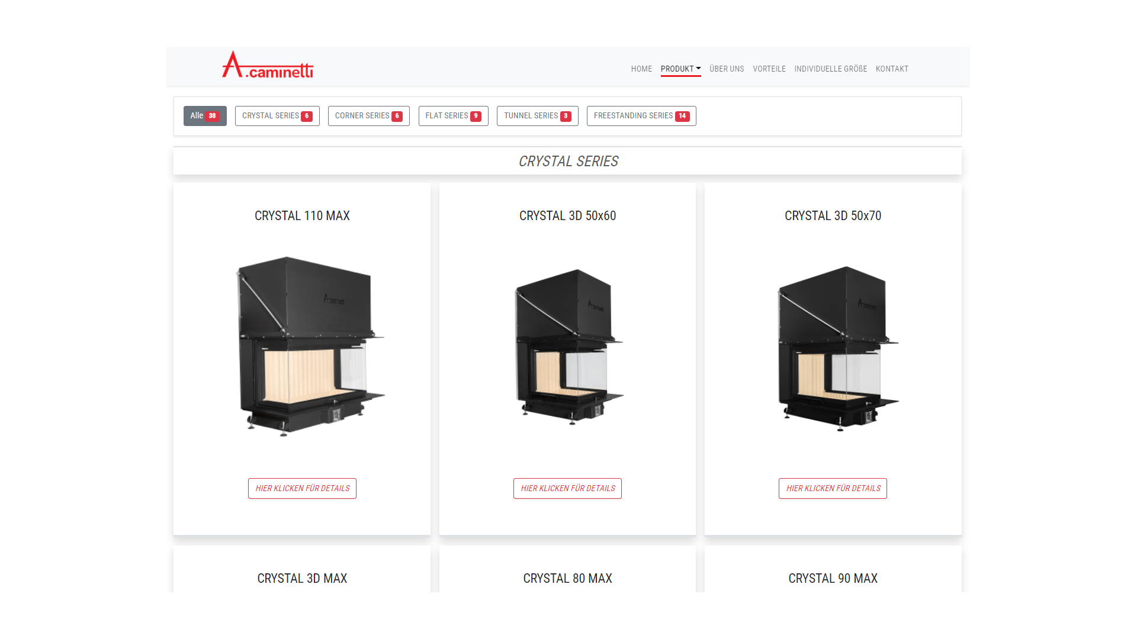
Task: Navigate to VORTEILE
Action: pyautogui.click(x=769, y=69)
